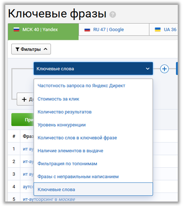Open the МСК 40 | Yandex tab
183x206 pixels.
43,31
